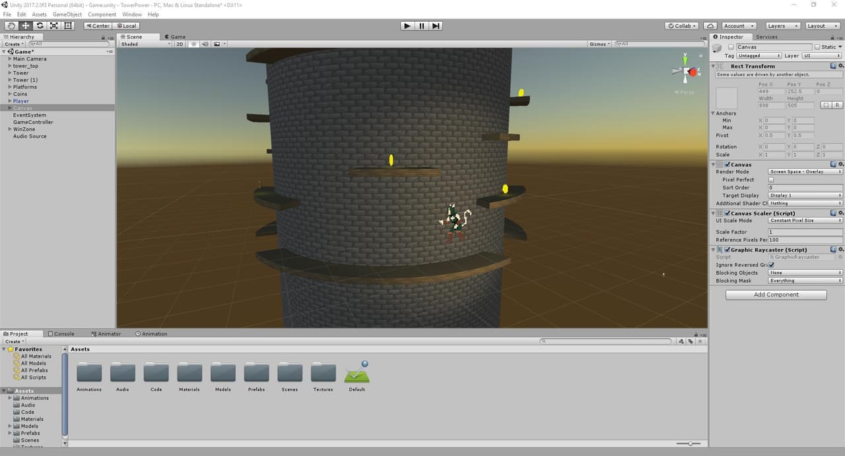Open the Prefabs folder thumbnail
The width and height of the screenshot is (845, 456).
click(256, 375)
